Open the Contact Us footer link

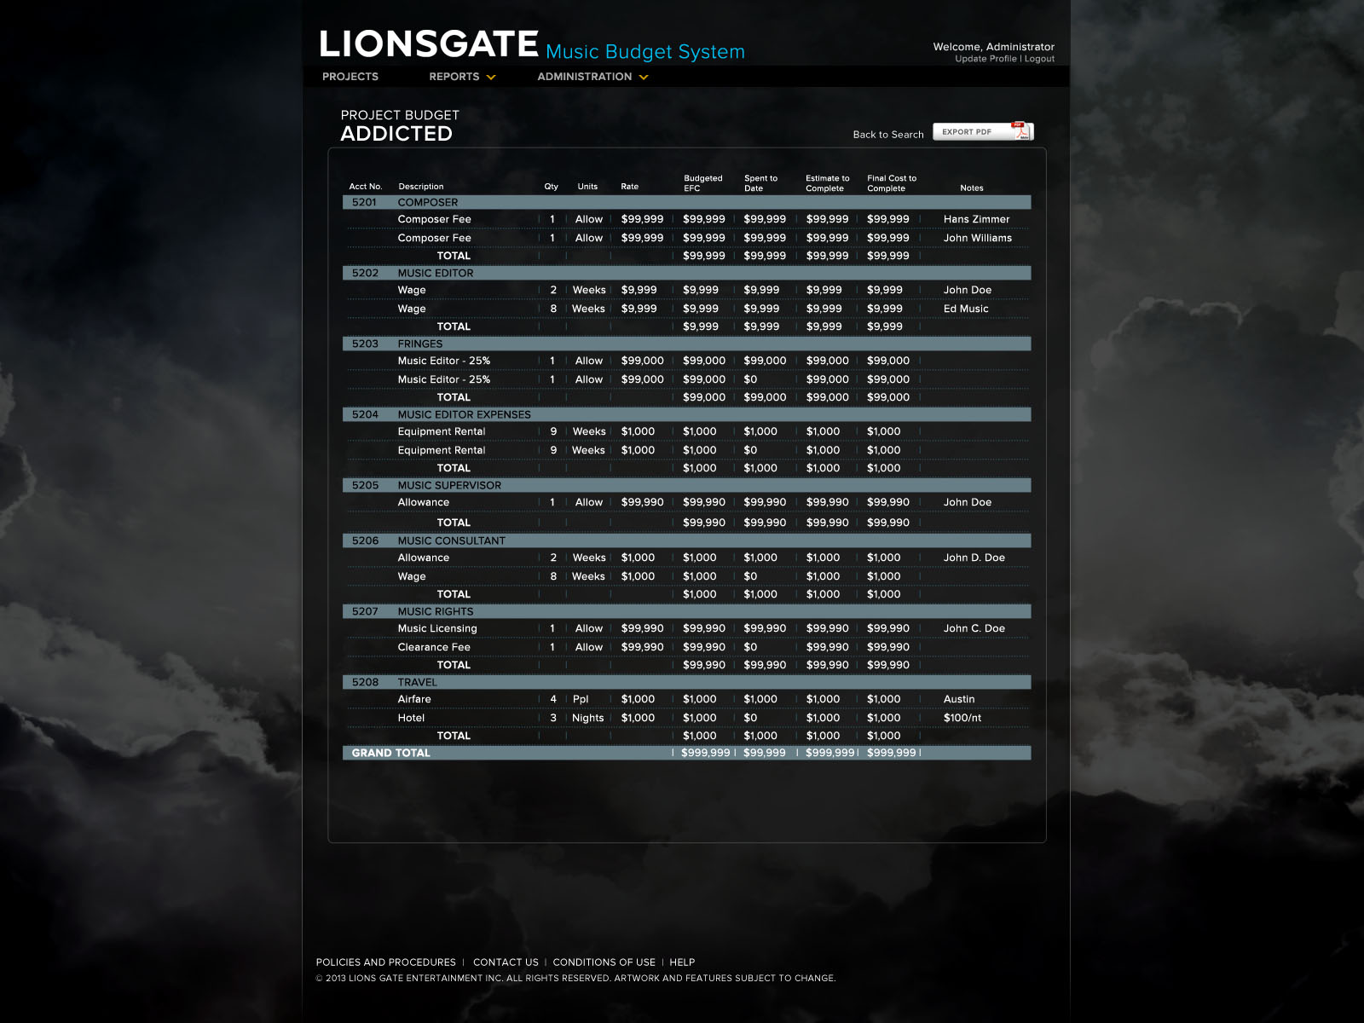[x=506, y=962]
